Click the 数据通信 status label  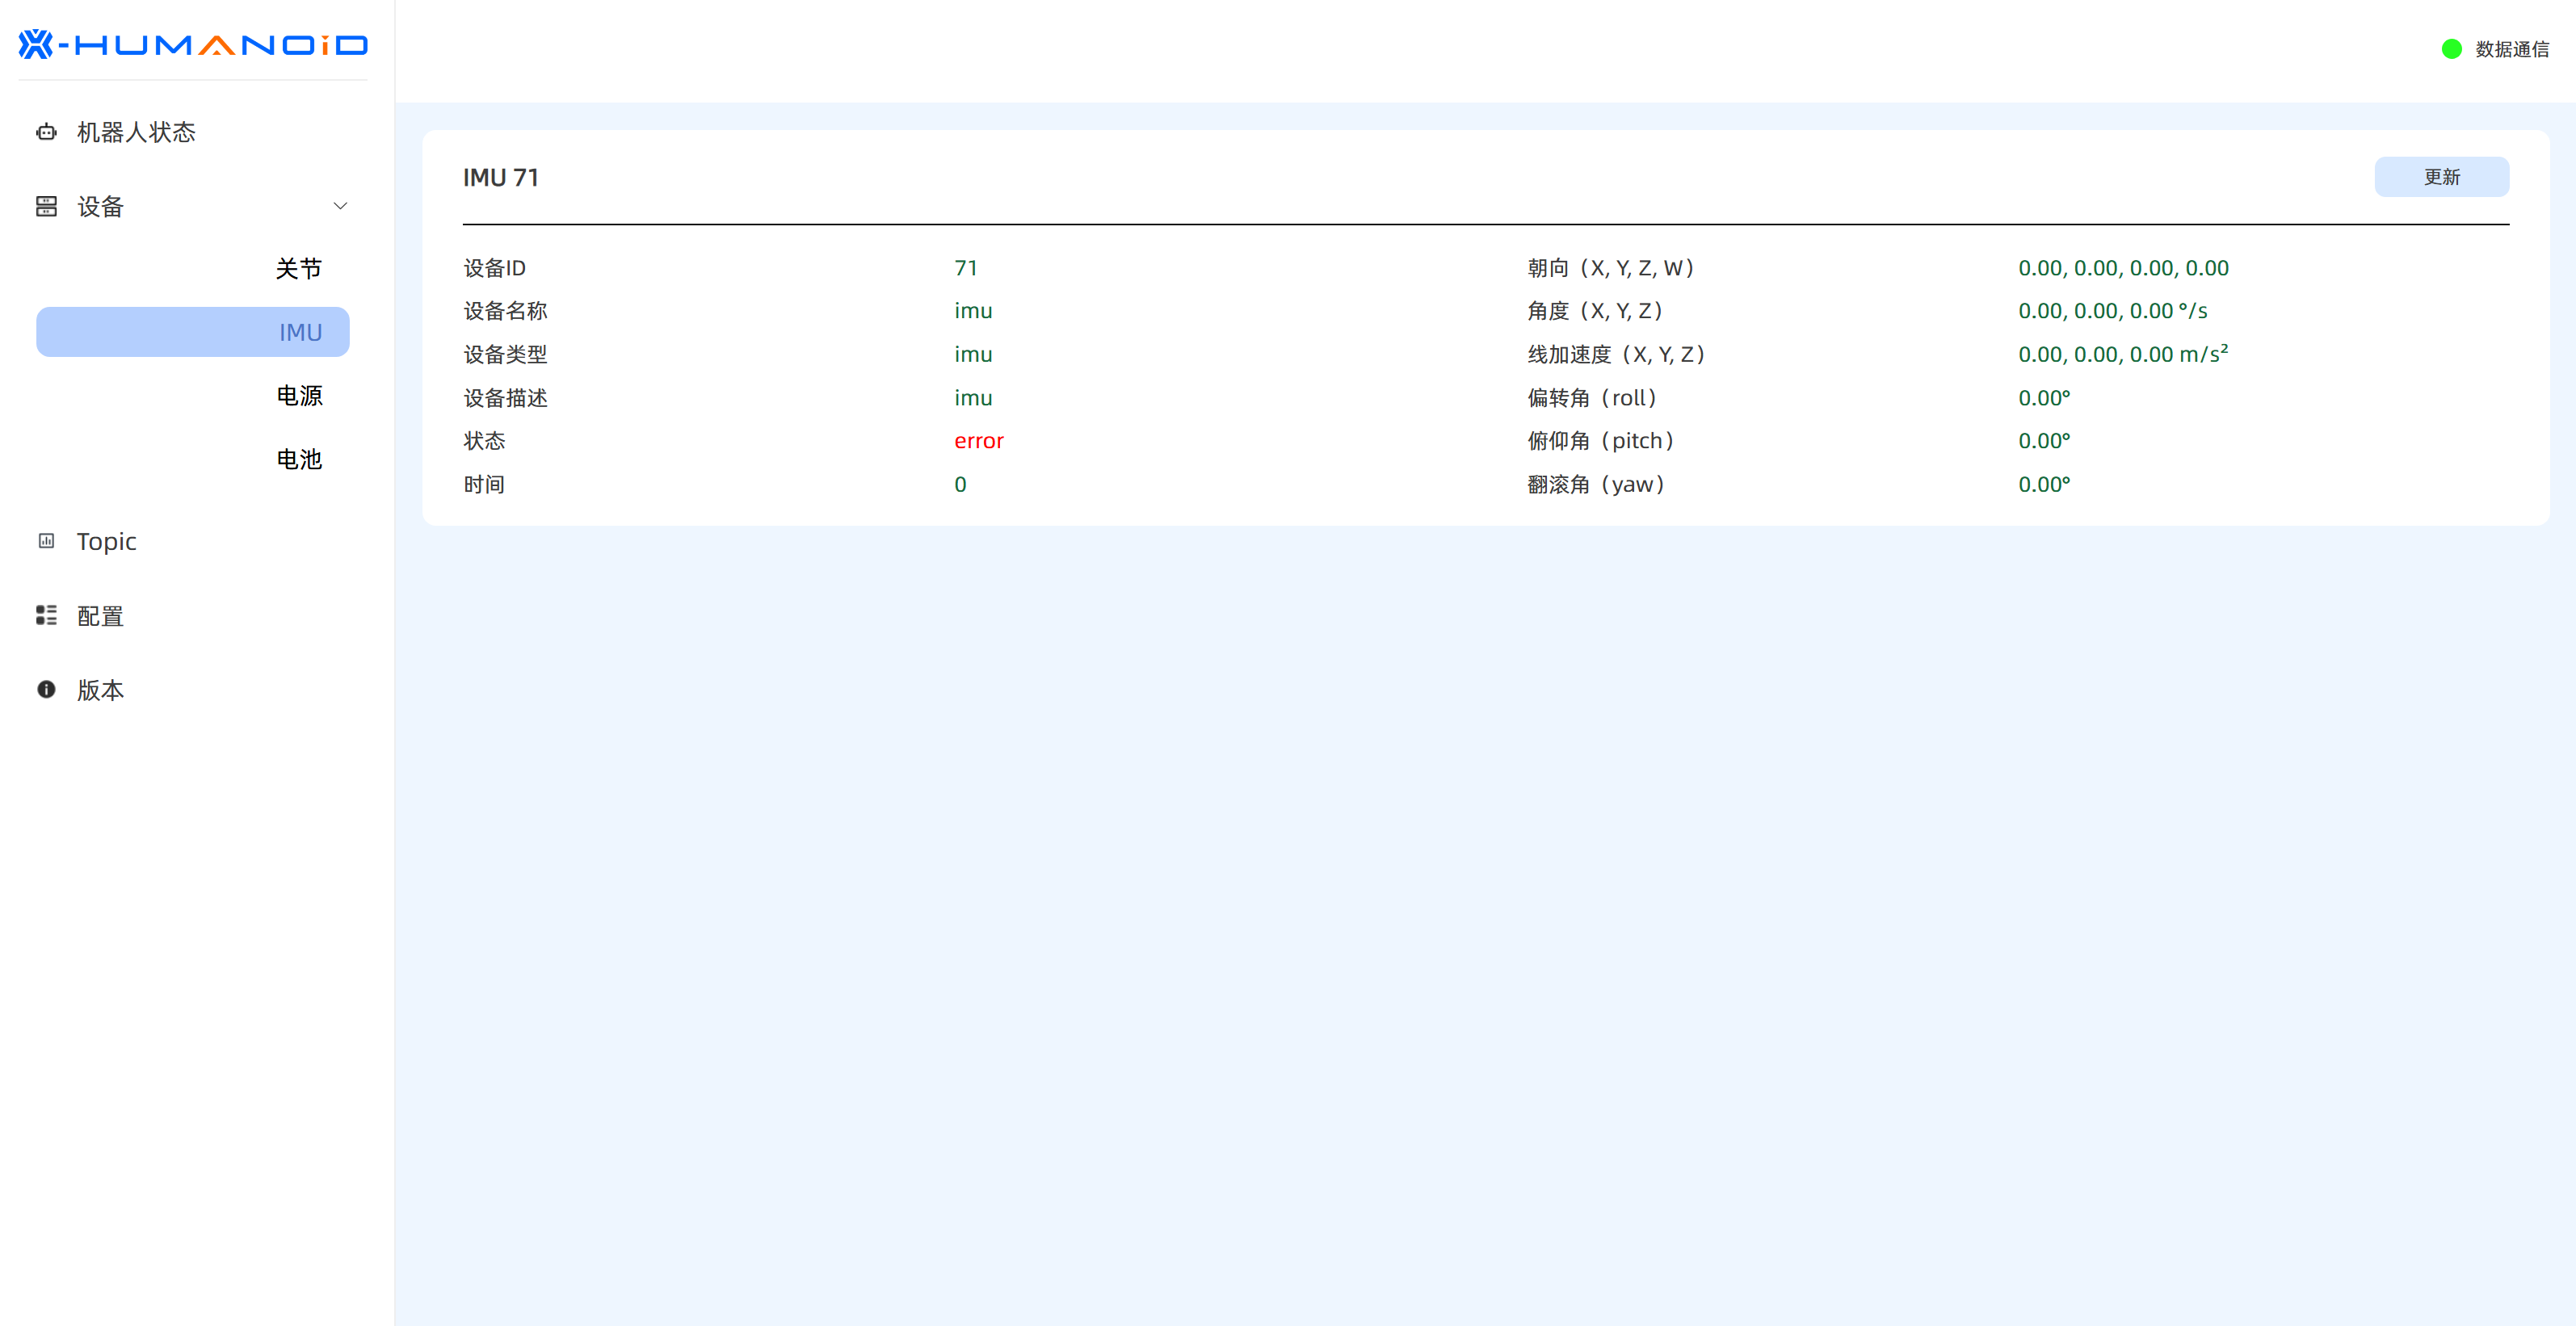[2511, 49]
